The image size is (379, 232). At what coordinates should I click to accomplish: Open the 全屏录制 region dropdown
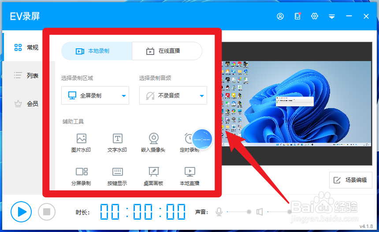95,95
